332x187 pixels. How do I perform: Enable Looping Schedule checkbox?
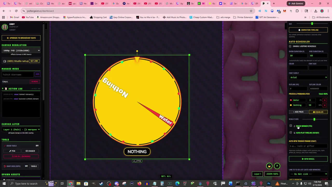290,46
